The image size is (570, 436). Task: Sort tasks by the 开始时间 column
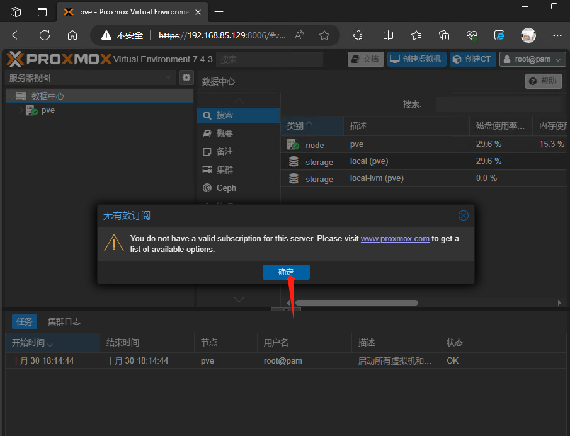(x=53, y=343)
